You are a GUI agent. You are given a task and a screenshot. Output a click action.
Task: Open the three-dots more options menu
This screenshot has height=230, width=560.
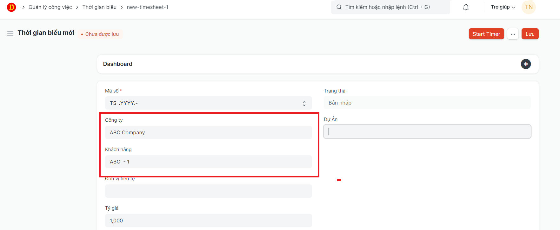(513, 34)
